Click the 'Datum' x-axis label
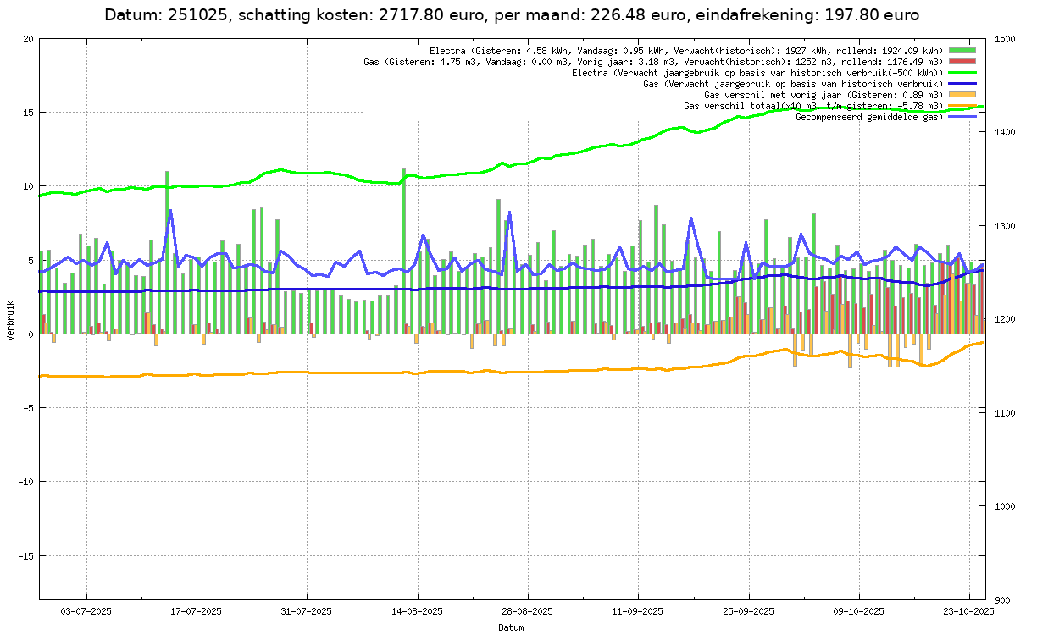1037x635 pixels. click(510, 627)
